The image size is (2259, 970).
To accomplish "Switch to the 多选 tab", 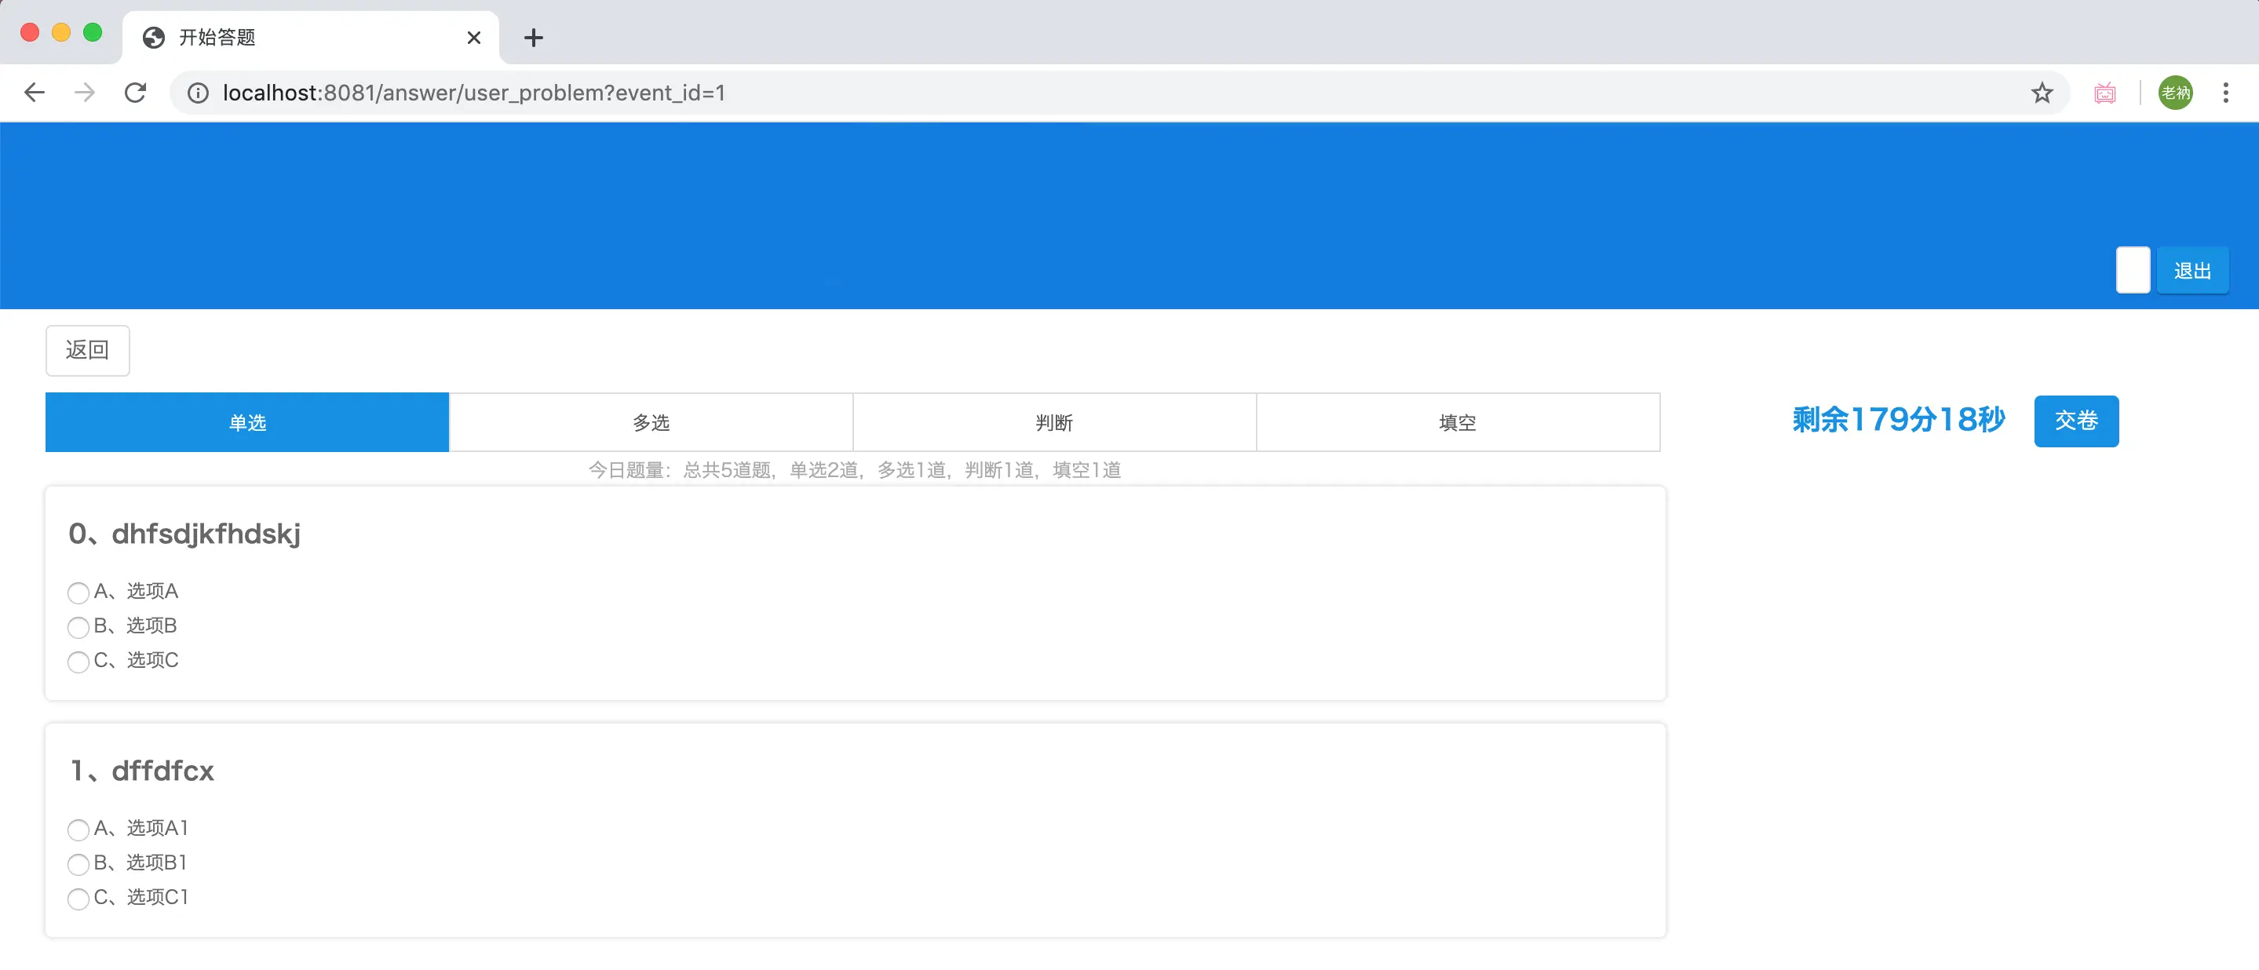I will point(651,423).
